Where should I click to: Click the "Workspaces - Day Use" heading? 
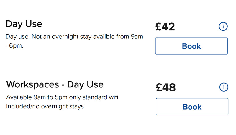pyautogui.click(x=55, y=84)
